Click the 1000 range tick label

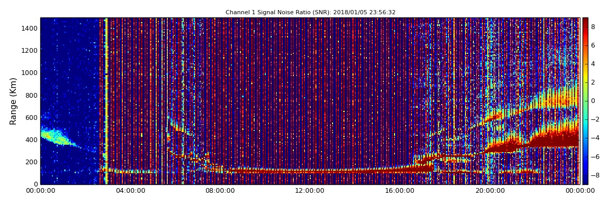pyautogui.click(x=30, y=73)
